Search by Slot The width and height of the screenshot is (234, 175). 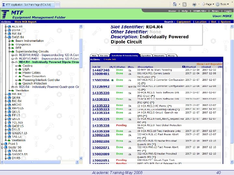214,22
